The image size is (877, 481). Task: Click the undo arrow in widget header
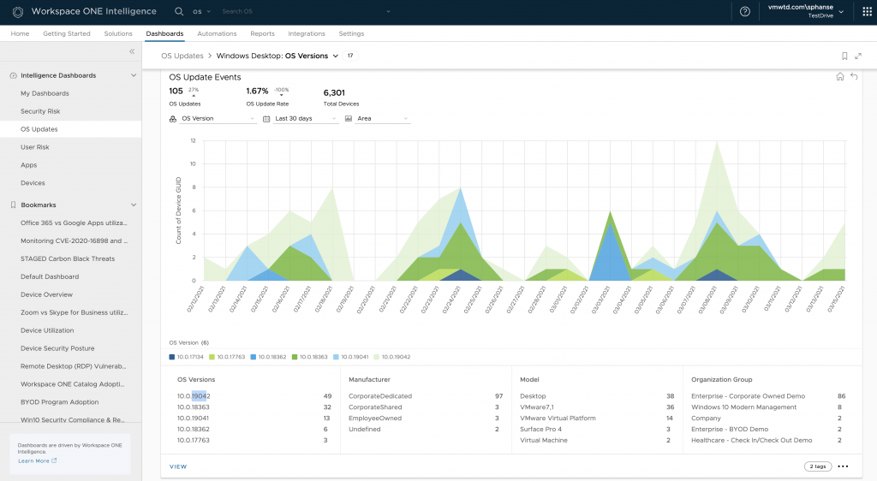pyautogui.click(x=854, y=77)
